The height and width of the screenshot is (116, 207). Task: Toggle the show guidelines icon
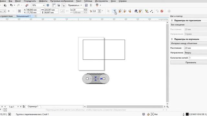point(63,5)
